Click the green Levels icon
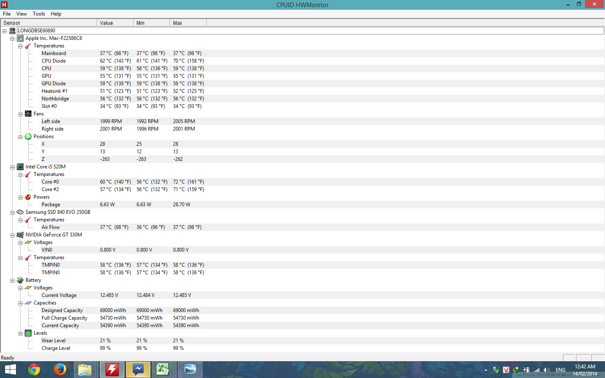Screen dimensions: 605x378 [28, 333]
